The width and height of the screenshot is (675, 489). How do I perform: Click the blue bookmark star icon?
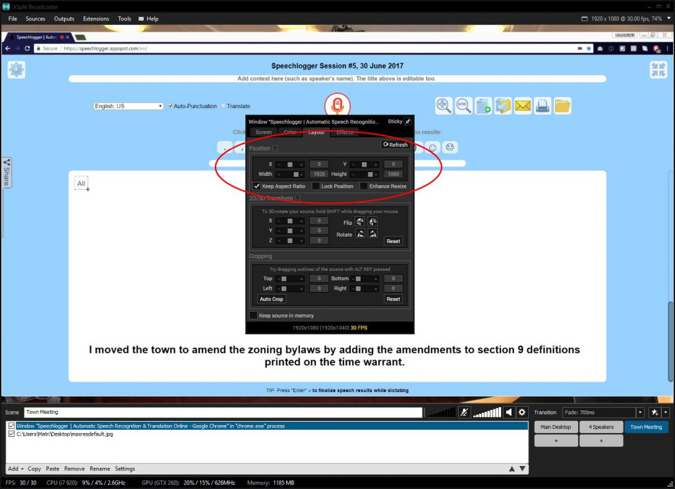(x=589, y=48)
